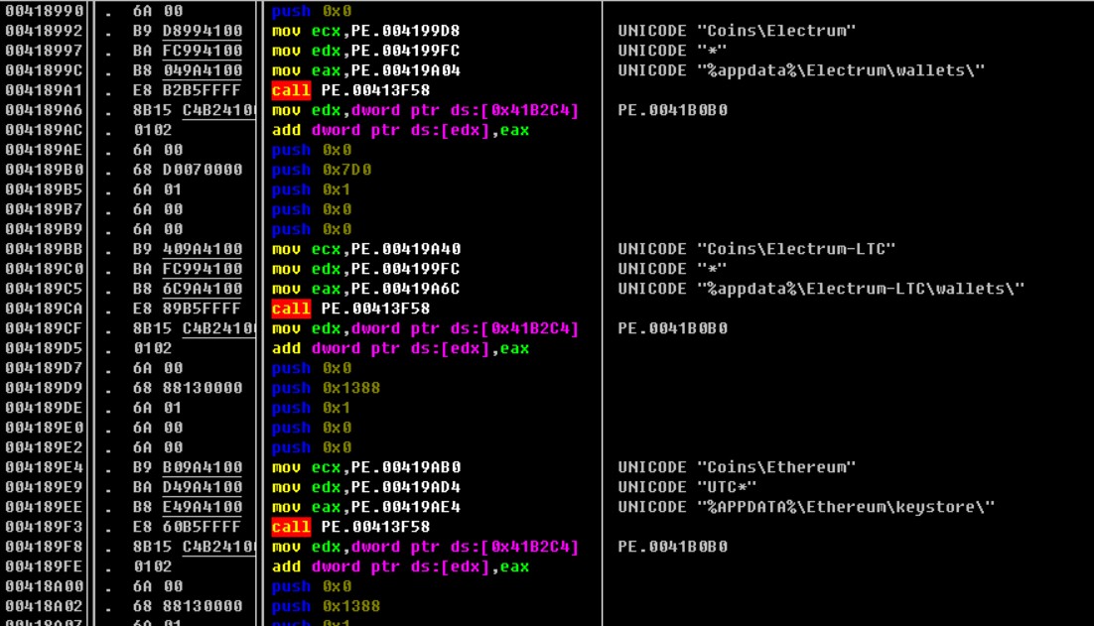Select hex bytes B8 E49A4100
The width and height of the screenshot is (1094, 626).
point(188,507)
